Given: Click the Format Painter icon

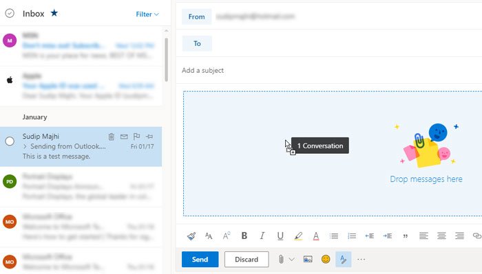Looking at the screenshot, I should coord(191,236).
